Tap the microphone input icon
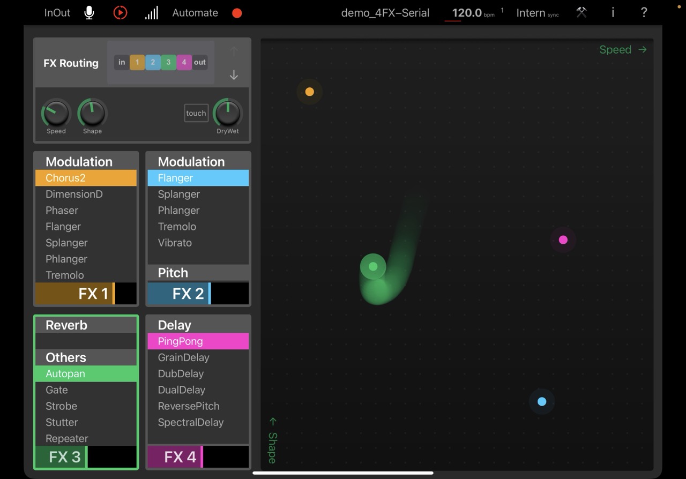This screenshot has width=686, height=479. (x=90, y=13)
